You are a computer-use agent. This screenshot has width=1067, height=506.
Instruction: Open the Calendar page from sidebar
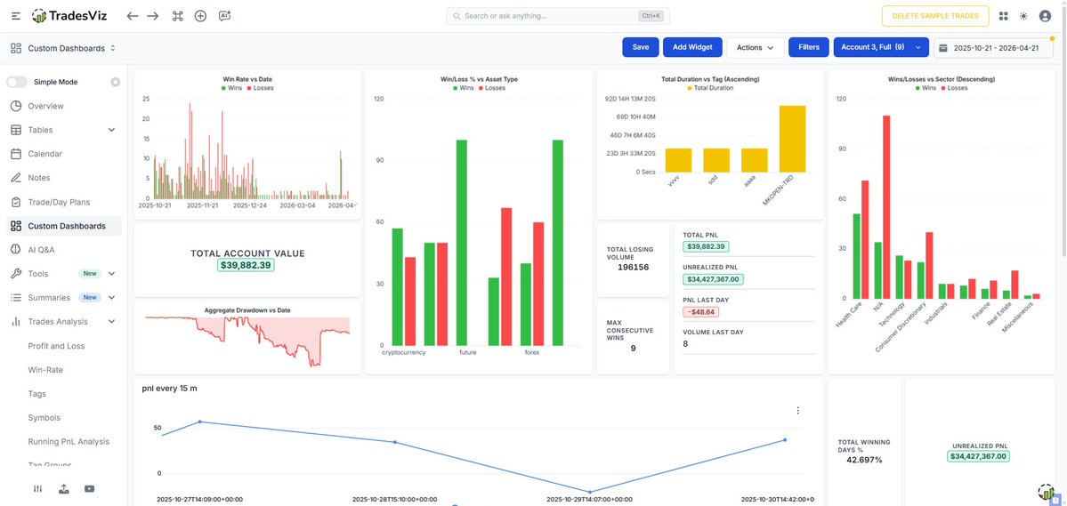(44, 154)
